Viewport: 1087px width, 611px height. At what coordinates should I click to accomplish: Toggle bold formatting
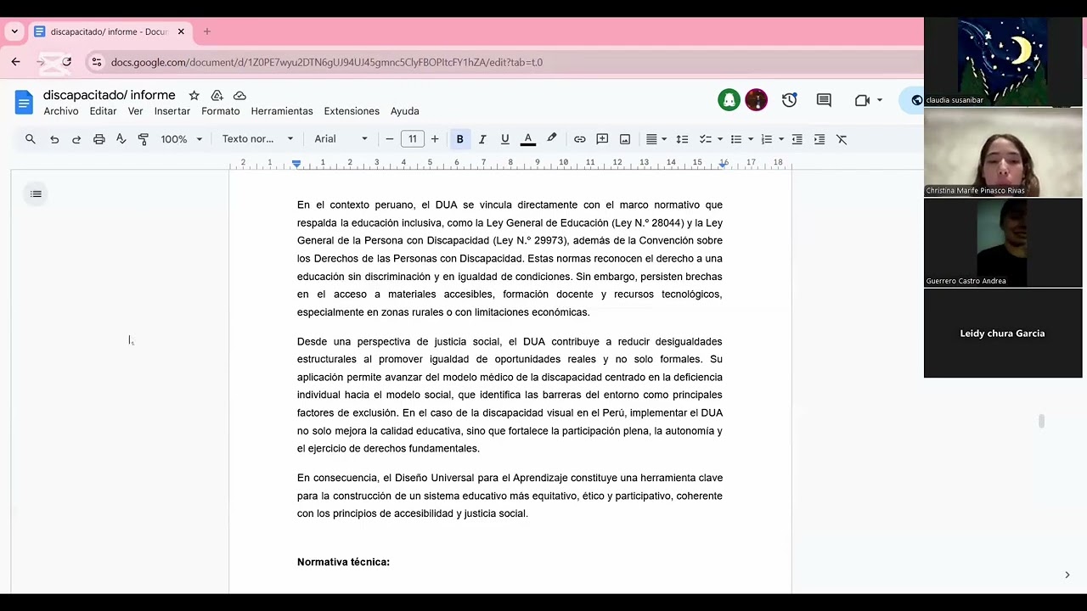(459, 139)
